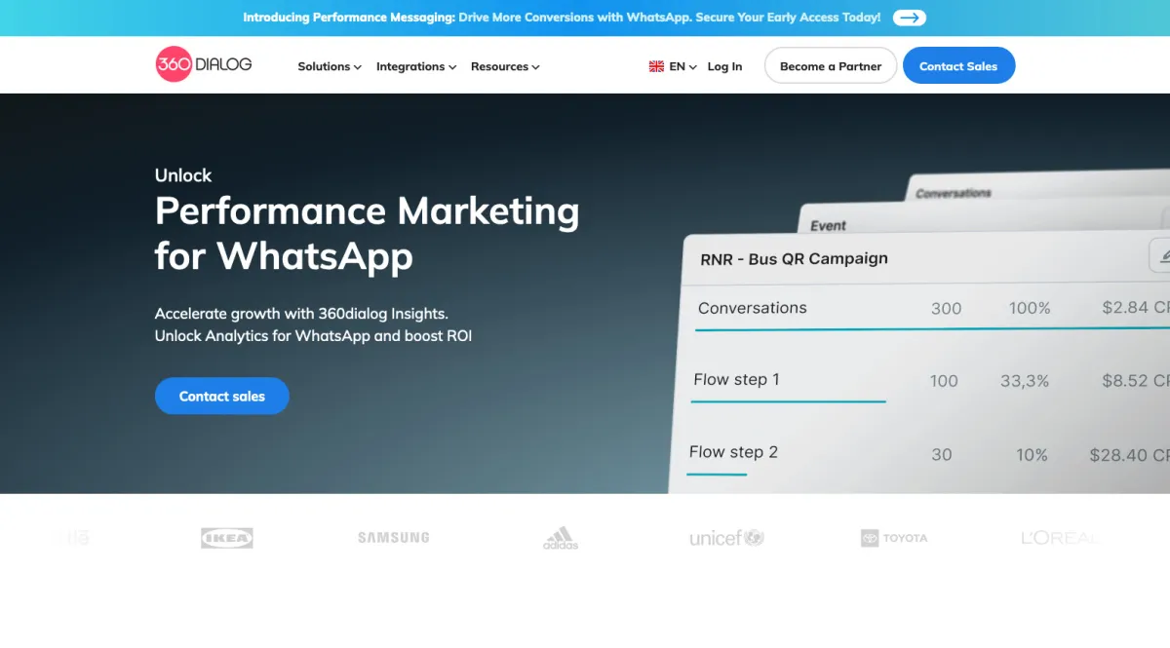1170x648 pixels.
Task: Click the edit pencil icon on campaign card
Action: click(x=1162, y=256)
